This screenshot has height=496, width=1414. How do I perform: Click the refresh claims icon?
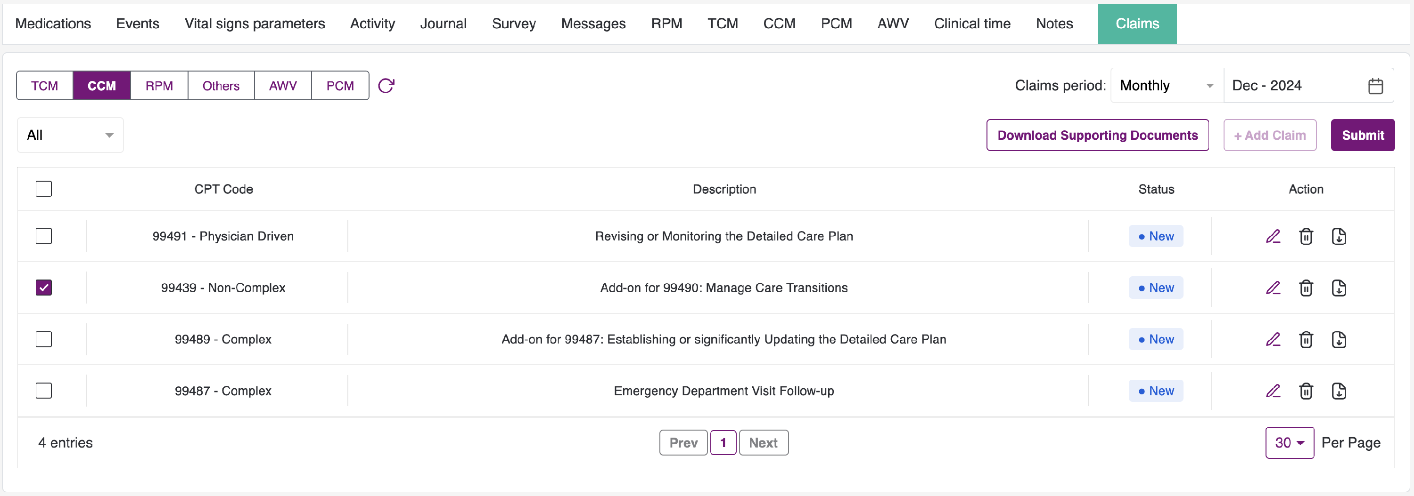coord(386,86)
